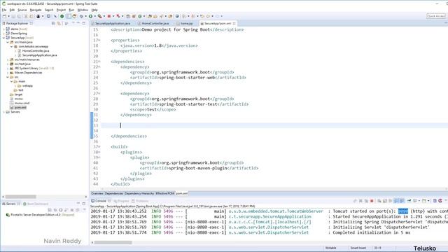The height and width of the screenshot is (252, 448).
Task: Select HomeController.java in Package Explorer
Action: [x=36, y=50]
